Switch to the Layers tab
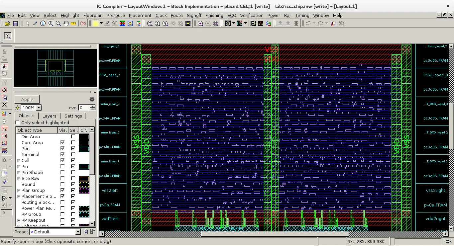 pos(49,116)
